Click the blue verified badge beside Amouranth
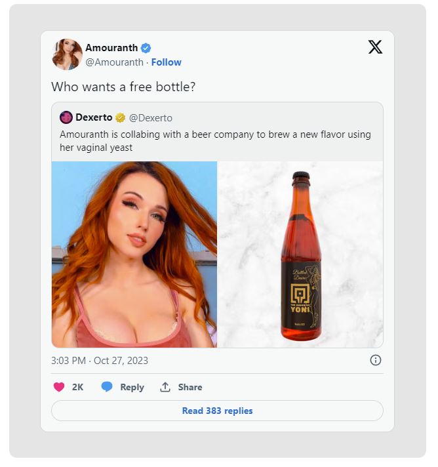Viewport: 438px width, 467px height. click(x=146, y=48)
